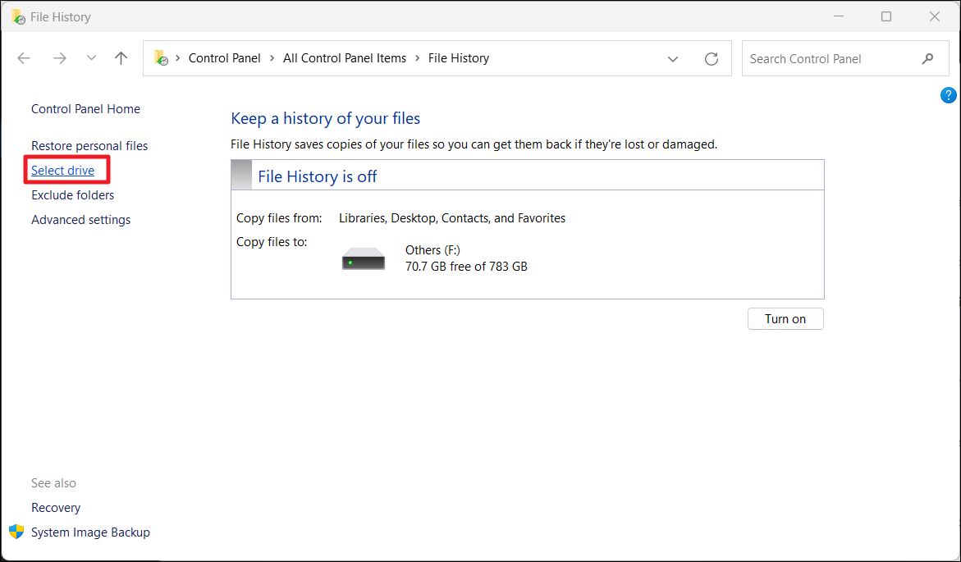This screenshot has width=961, height=562.
Task: Open the recent locations dropdown chevron
Action: pyautogui.click(x=91, y=58)
